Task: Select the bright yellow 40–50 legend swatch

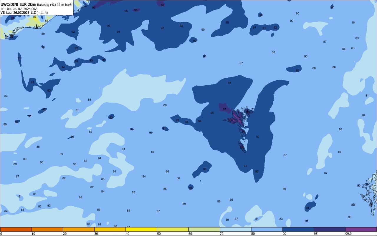Action: [x=141, y=229]
